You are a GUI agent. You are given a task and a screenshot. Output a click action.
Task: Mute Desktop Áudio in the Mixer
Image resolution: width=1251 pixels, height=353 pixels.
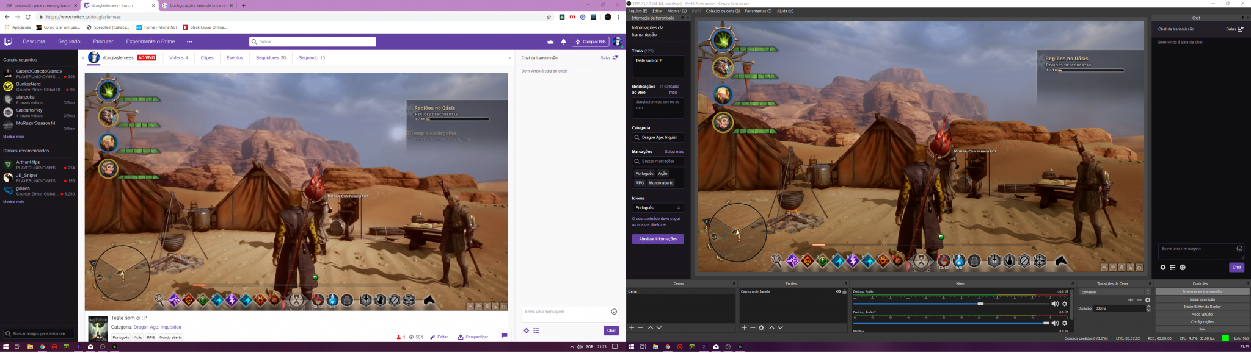pyautogui.click(x=1055, y=304)
